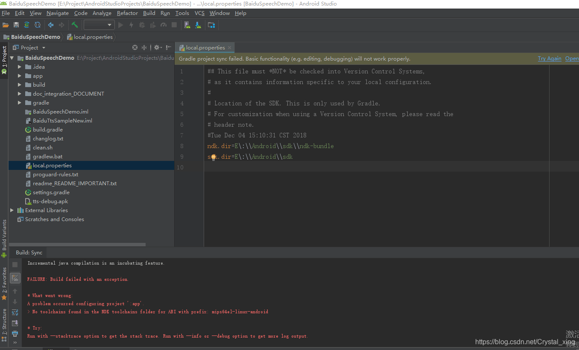Open the File menu

pyautogui.click(x=6, y=13)
